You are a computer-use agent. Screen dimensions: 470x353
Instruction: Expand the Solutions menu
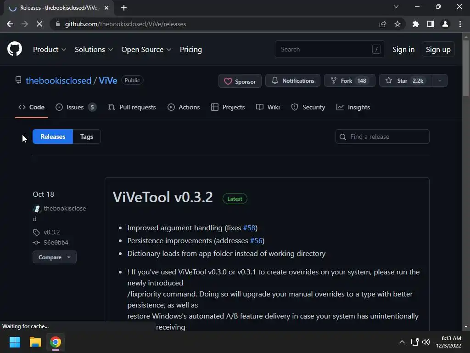pyautogui.click(x=94, y=50)
